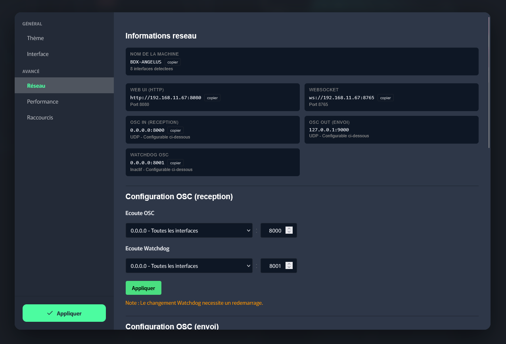Switch to the Thème settings section
Image resolution: width=506 pixels, height=344 pixels.
(x=35, y=38)
